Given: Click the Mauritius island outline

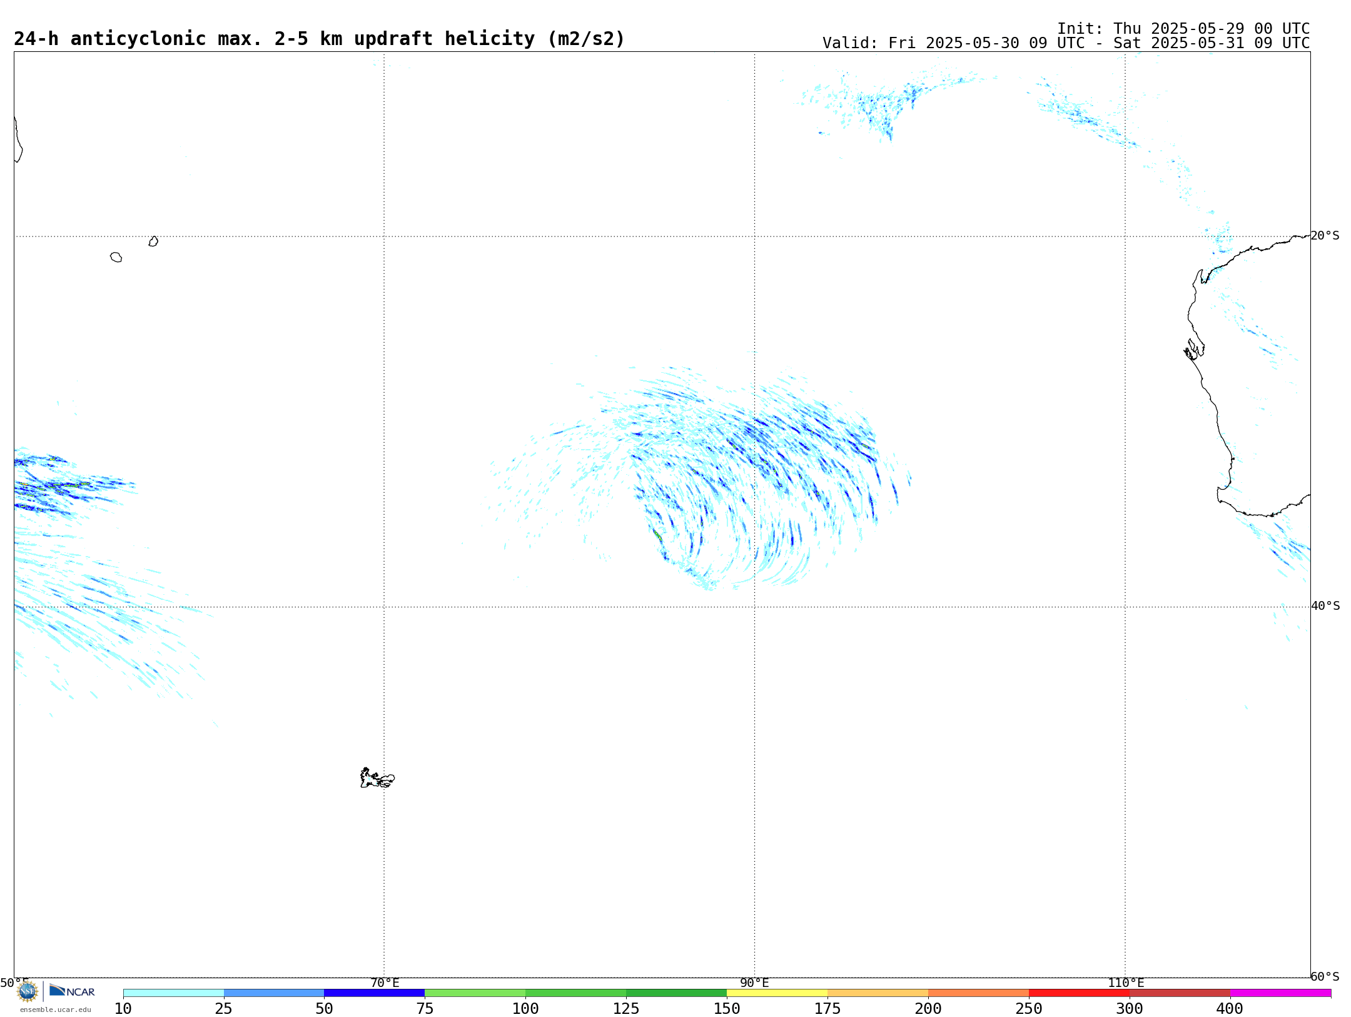Looking at the screenshot, I should click(153, 241).
